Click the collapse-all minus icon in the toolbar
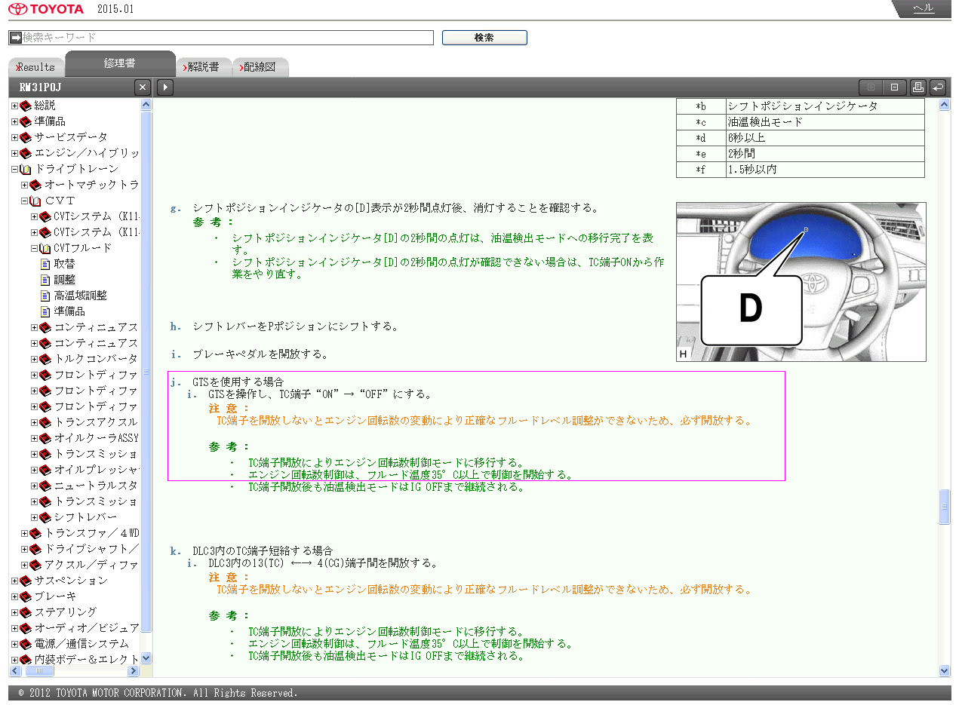Image resolution: width=962 pixels, height=705 pixels. tap(893, 87)
